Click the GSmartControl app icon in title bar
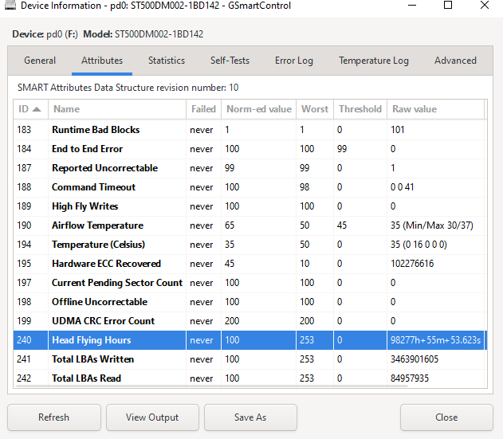The width and height of the screenshot is (503, 439). (x=8, y=6)
